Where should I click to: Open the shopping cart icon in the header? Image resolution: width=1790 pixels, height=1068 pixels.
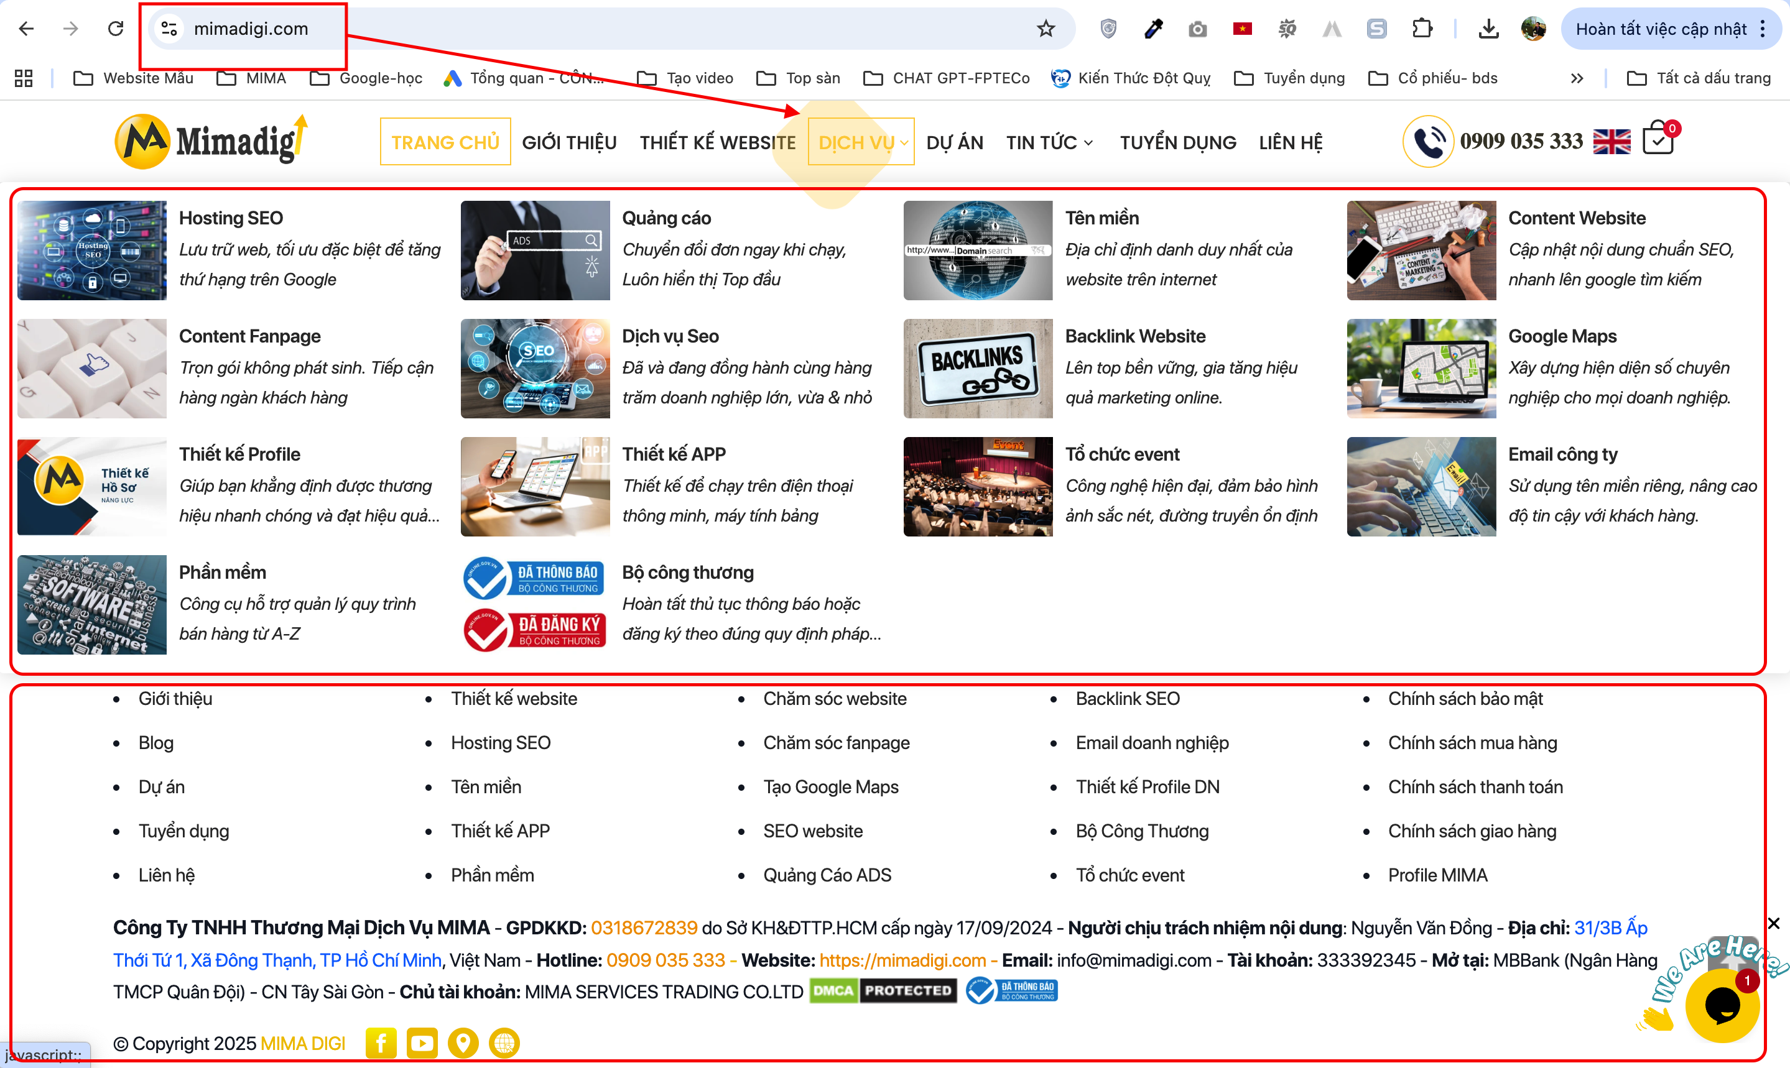click(x=1659, y=139)
